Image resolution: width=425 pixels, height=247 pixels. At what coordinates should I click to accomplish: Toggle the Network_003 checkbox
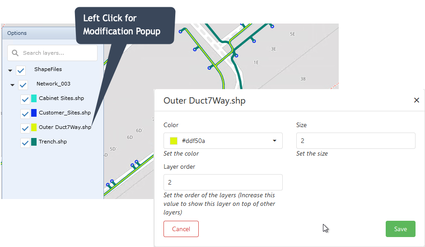pyautogui.click(x=23, y=85)
